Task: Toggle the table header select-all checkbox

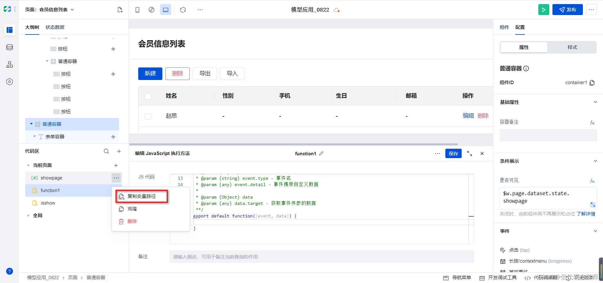Action: tap(148, 96)
